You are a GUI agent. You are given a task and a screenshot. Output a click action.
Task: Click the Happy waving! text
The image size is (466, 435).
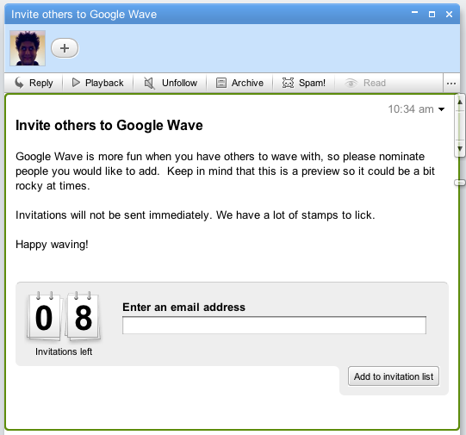[x=52, y=245]
